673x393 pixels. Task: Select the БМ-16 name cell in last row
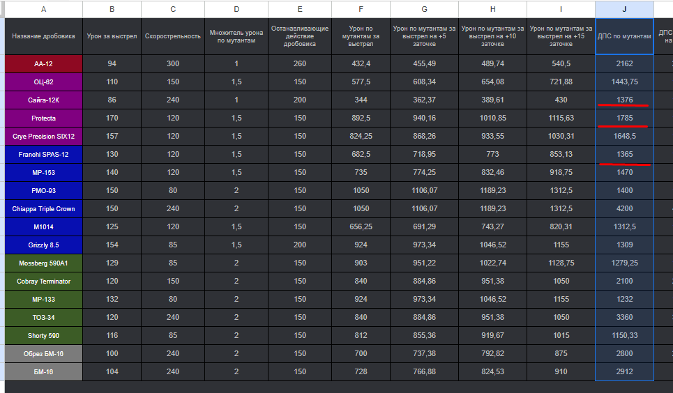(43, 372)
